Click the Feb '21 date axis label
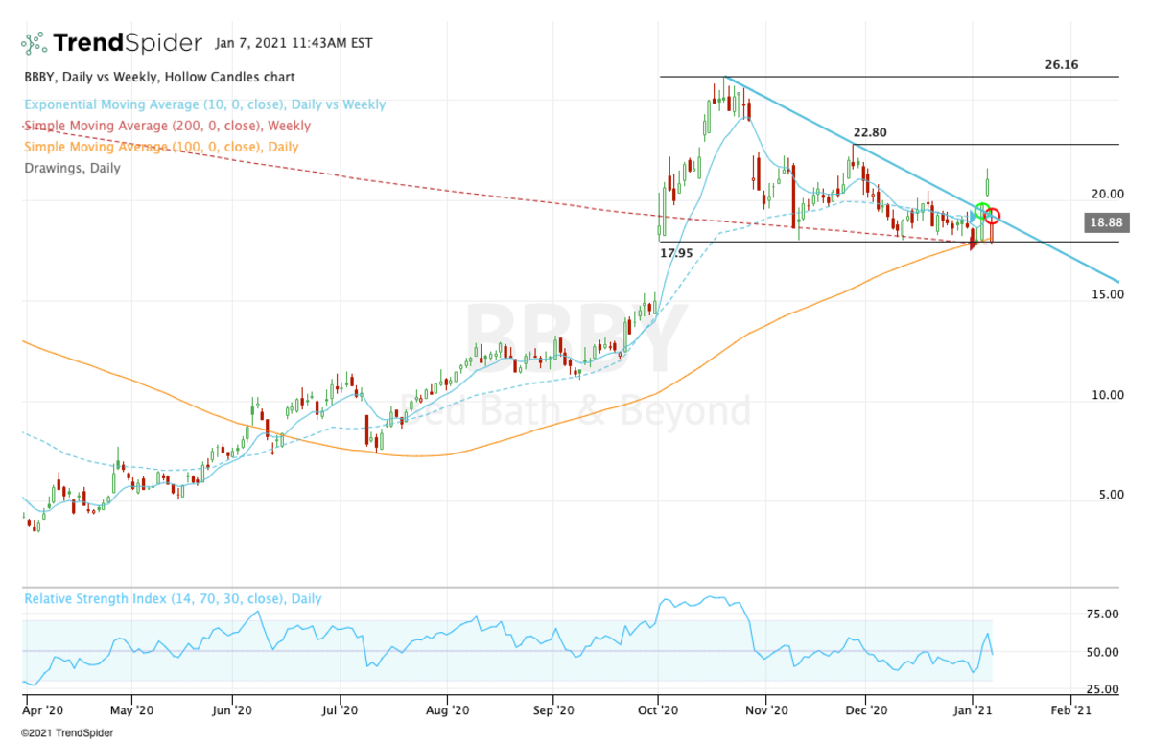This screenshot has width=1151, height=743. click(1071, 710)
